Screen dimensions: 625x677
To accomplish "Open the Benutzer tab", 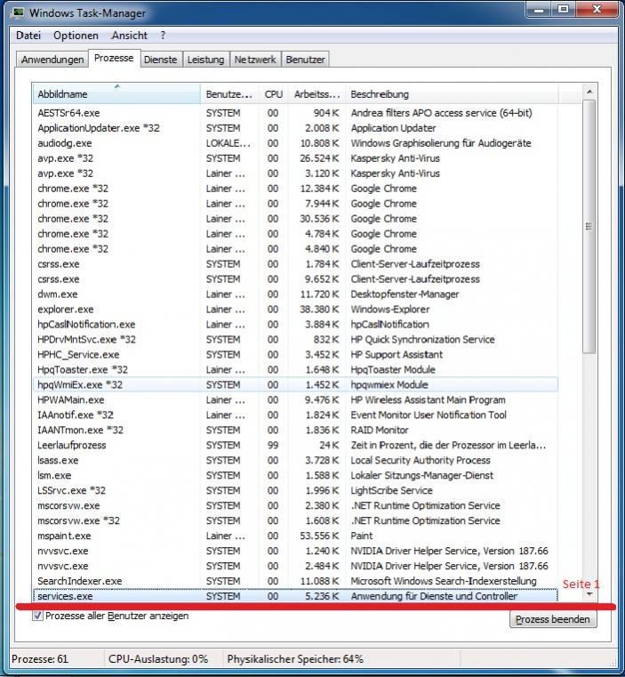I will pos(305,60).
